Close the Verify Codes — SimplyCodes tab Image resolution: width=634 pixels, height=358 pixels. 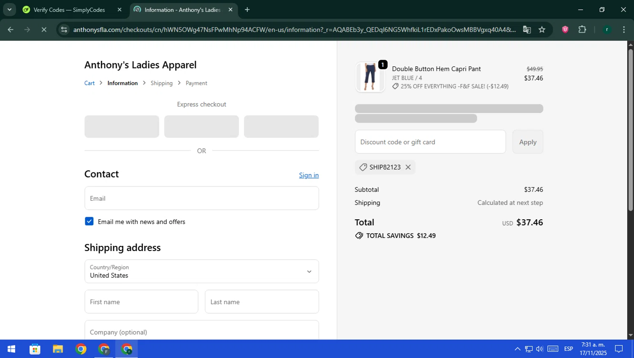click(x=120, y=10)
